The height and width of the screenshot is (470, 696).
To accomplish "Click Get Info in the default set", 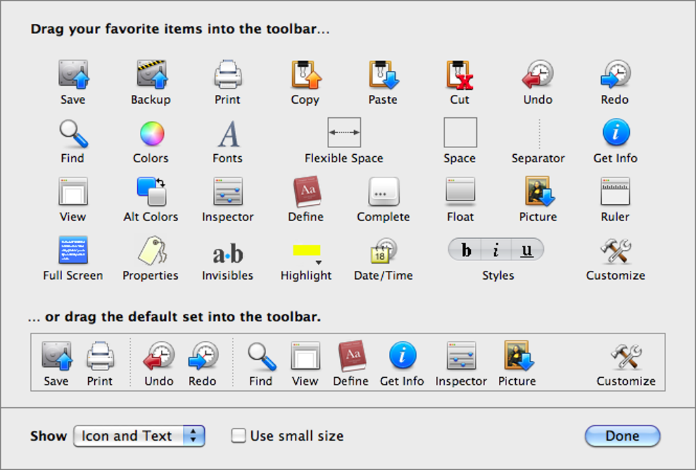I will coord(402,364).
